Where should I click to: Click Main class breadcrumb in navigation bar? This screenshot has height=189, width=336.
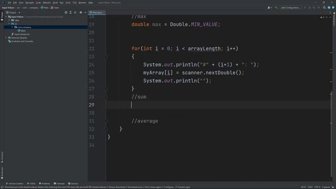[x=45, y=8]
